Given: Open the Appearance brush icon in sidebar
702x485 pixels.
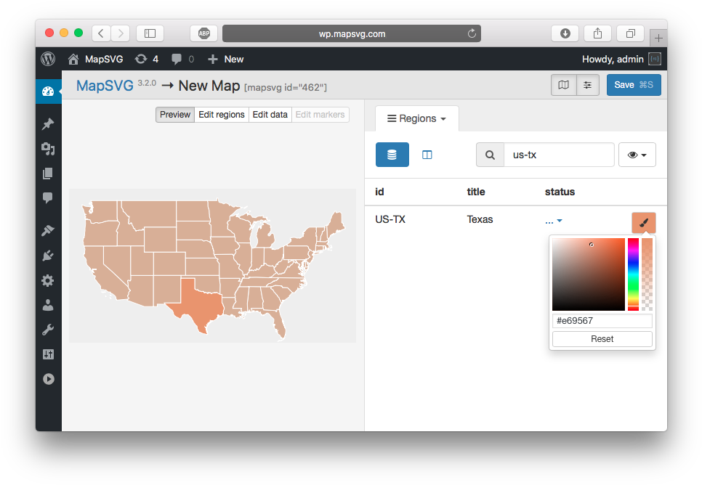Looking at the screenshot, I should click(48, 230).
